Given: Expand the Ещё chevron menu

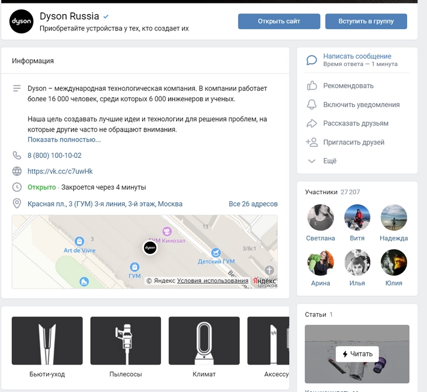Looking at the screenshot, I should [312, 161].
